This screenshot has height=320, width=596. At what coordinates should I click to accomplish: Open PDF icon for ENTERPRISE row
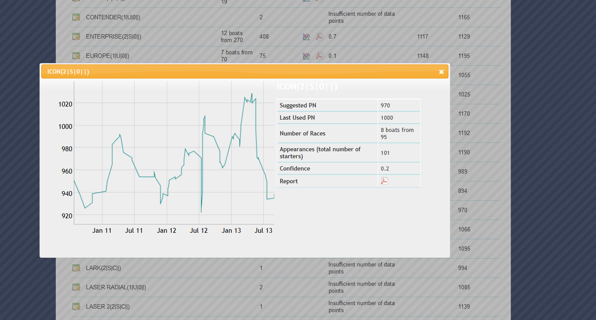tap(319, 37)
